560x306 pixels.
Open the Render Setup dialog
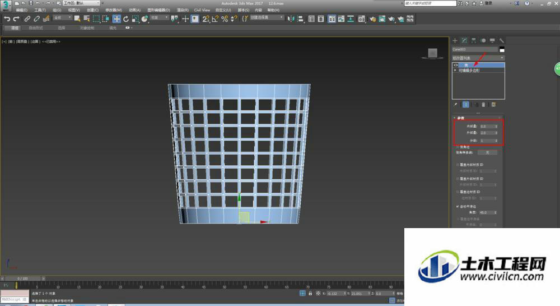click(x=372, y=19)
